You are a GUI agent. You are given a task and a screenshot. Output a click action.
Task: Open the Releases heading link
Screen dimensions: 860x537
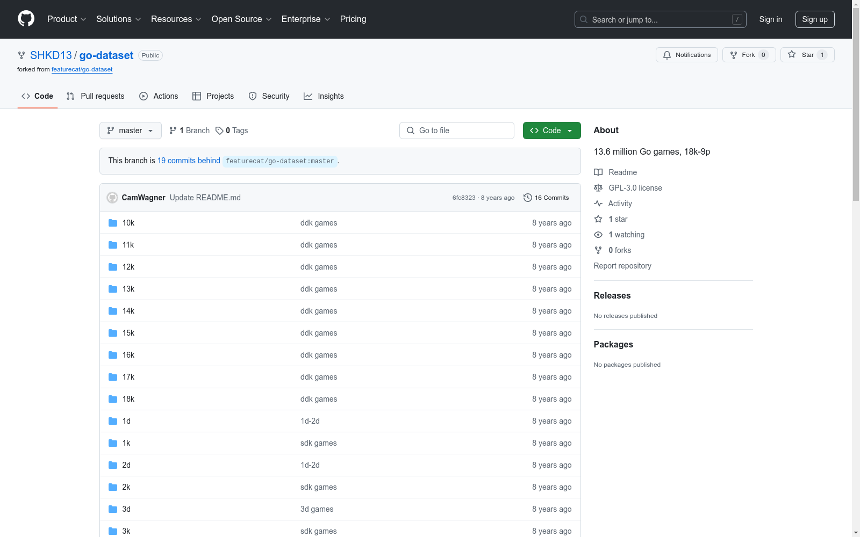pyautogui.click(x=612, y=295)
